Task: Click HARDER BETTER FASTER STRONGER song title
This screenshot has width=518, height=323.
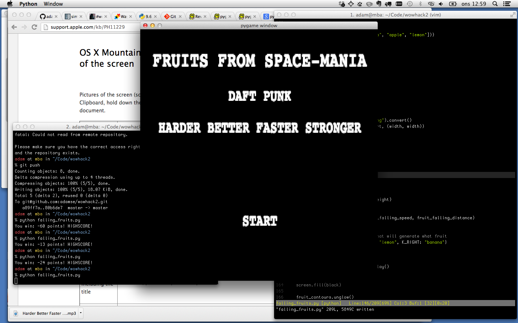Action: coord(260,128)
